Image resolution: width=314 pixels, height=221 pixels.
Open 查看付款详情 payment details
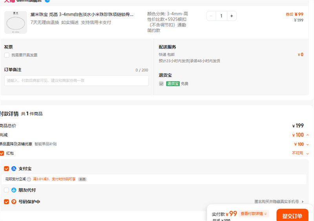pos(254,214)
